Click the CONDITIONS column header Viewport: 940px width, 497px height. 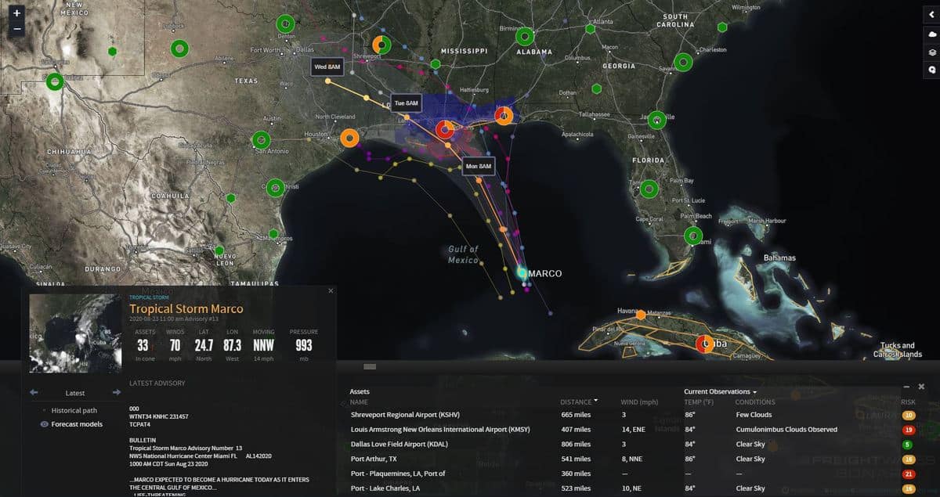(755, 402)
